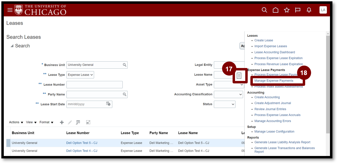
Task: Open the Actions menu
Action: pyautogui.click(x=16, y=122)
